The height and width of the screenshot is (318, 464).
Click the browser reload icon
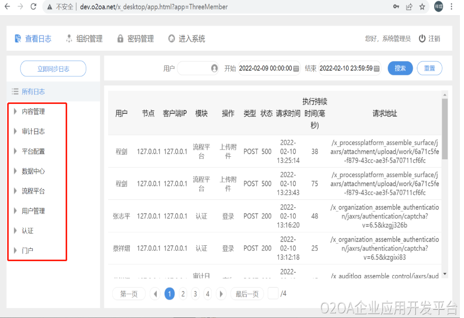[x=33, y=7]
